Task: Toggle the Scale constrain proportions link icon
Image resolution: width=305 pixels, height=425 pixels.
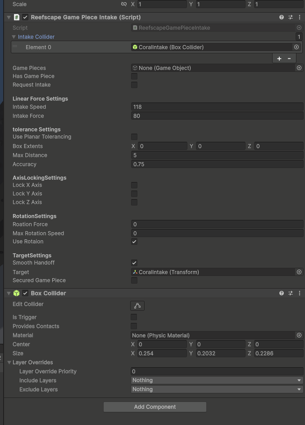Action: pyautogui.click(x=124, y=4)
